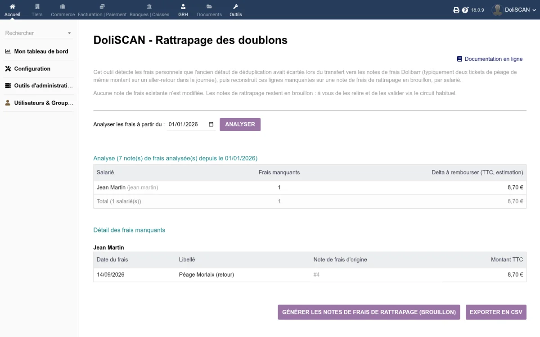Open the Outils wrench icon
Viewport: 540px width, 337px height.
pyautogui.click(x=236, y=7)
